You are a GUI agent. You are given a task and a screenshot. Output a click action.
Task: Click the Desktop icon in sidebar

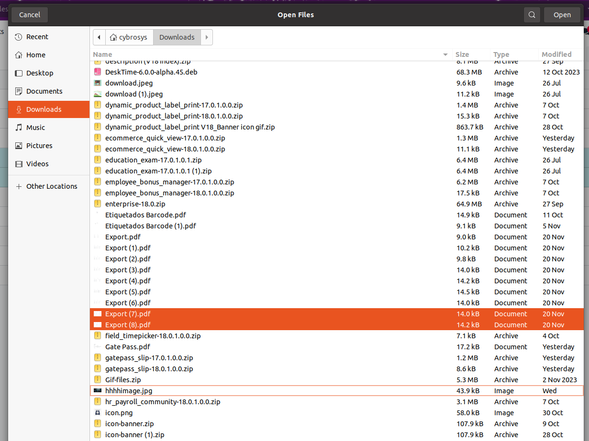click(19, 73)
